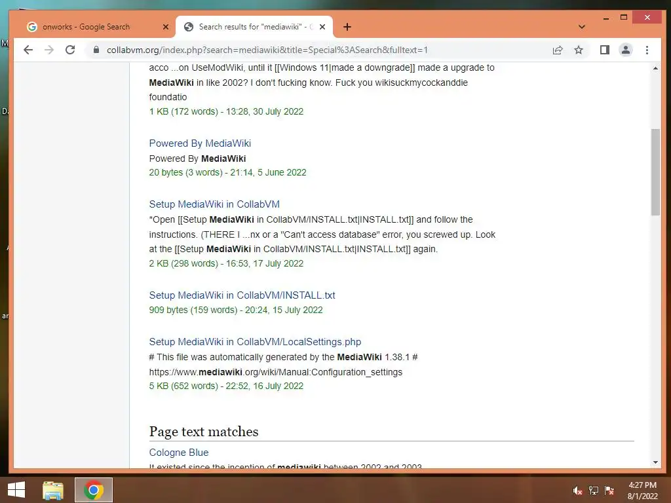Select the Search results for mediawiki tab

254,27
